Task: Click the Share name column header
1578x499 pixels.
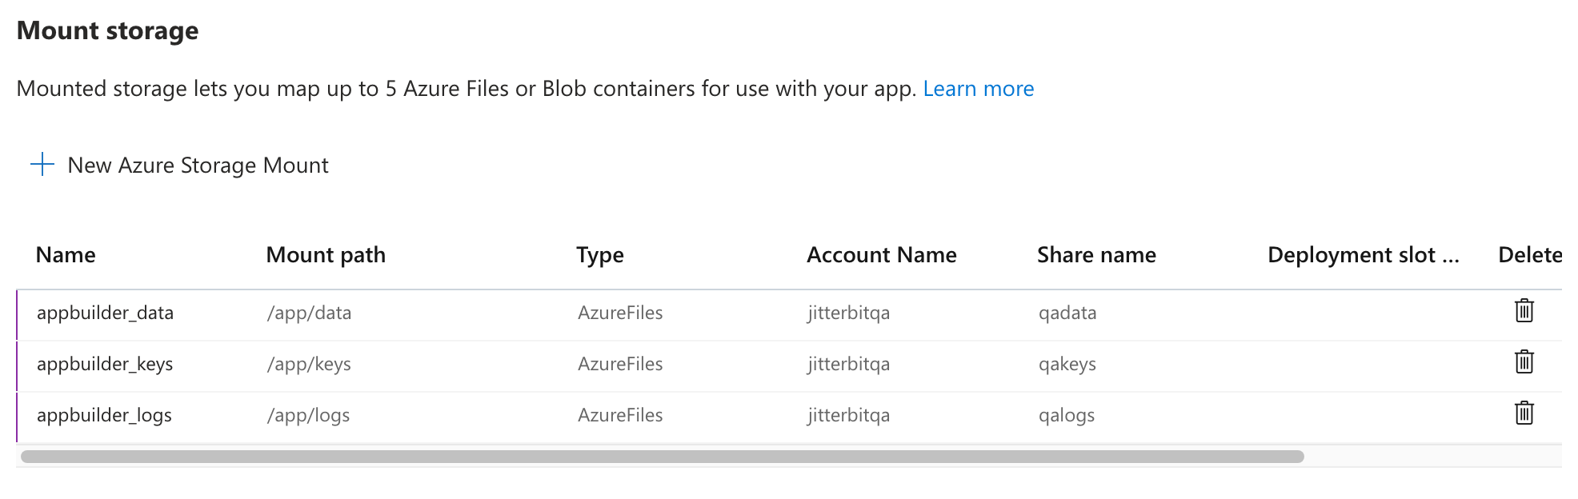Action: click(1096, 255)
